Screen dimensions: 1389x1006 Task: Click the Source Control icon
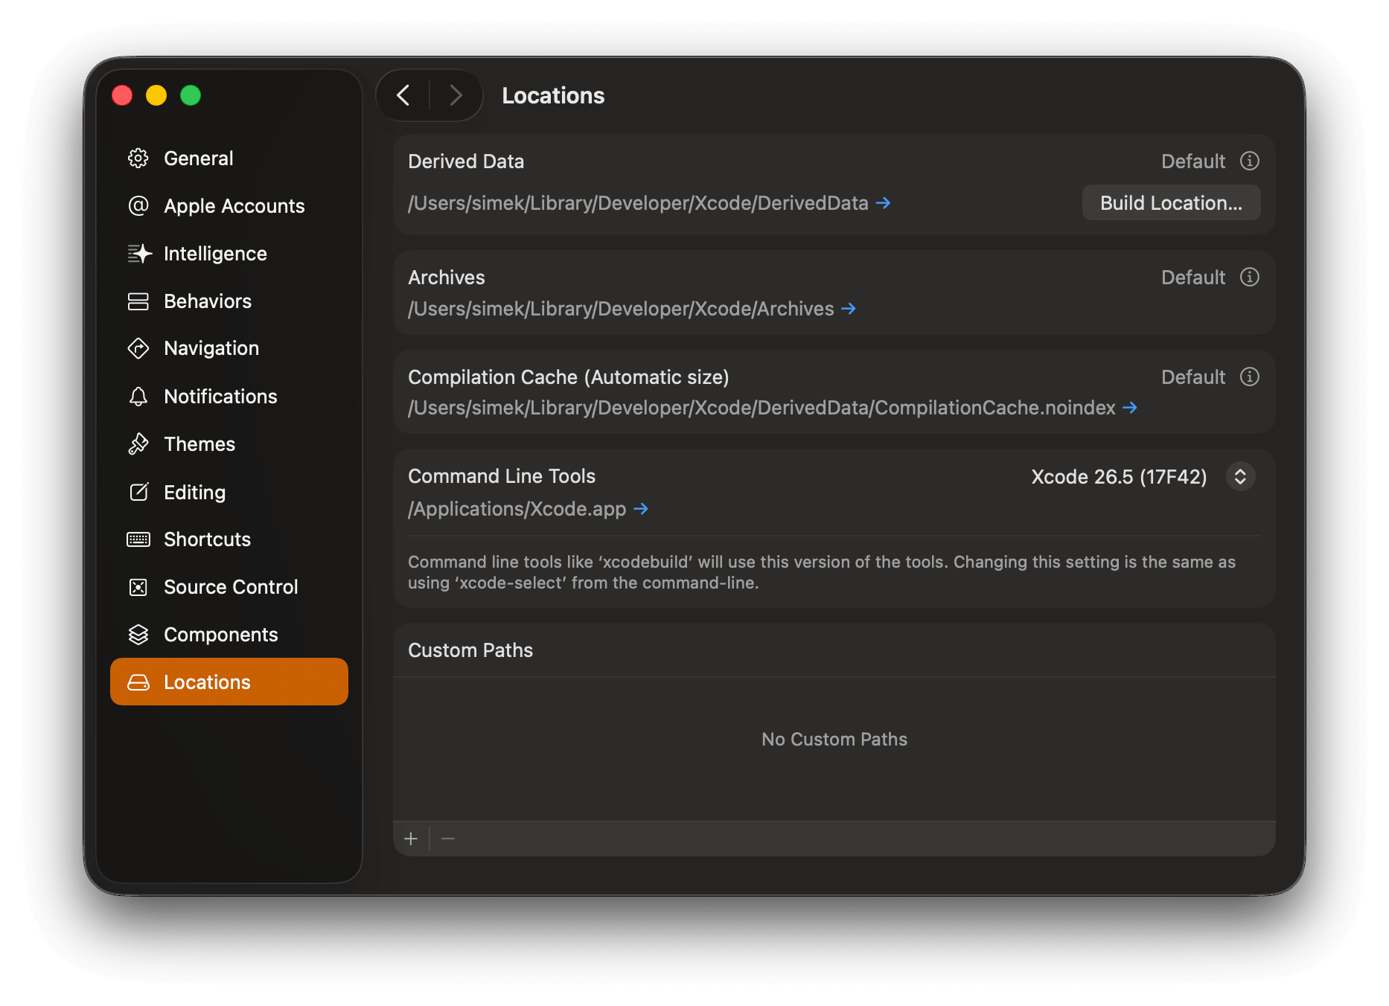(138, 587)
